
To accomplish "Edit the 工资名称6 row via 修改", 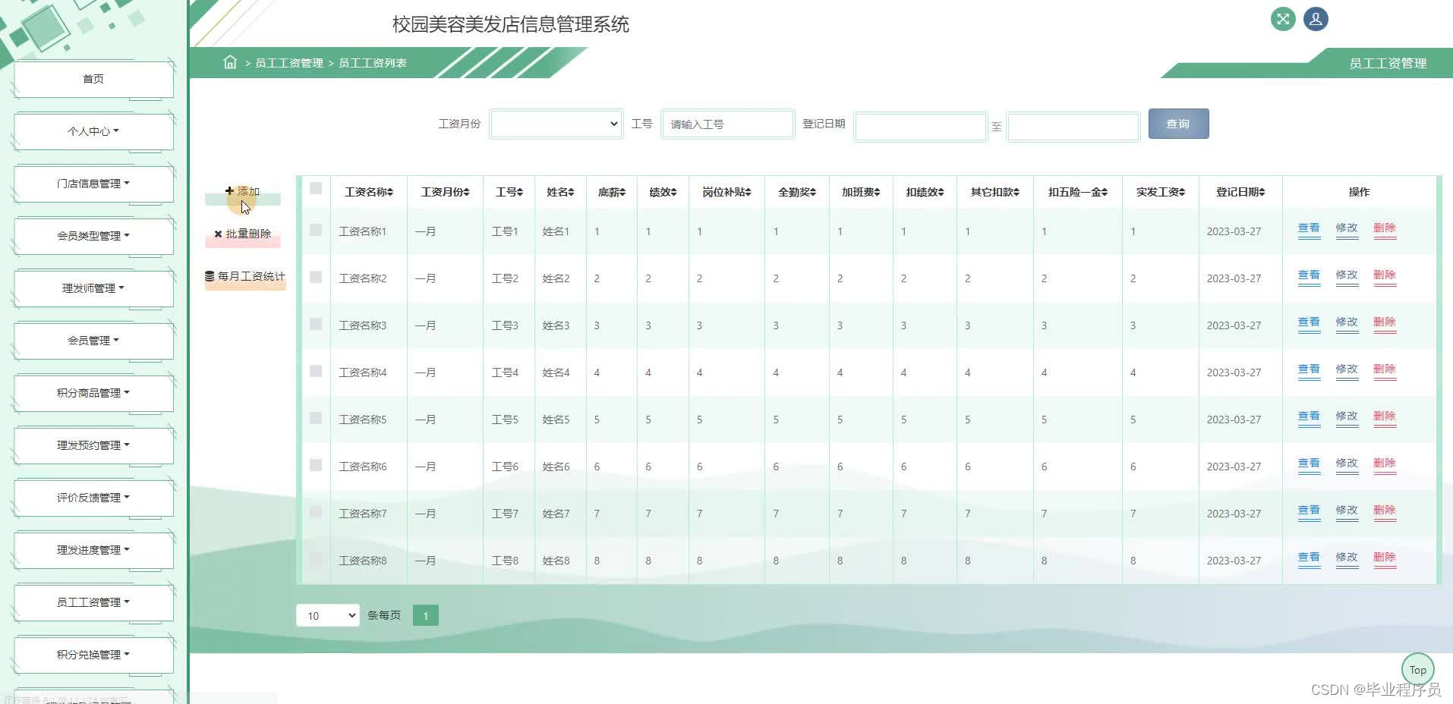I will pyautogui.click(x=1347, y=464).
